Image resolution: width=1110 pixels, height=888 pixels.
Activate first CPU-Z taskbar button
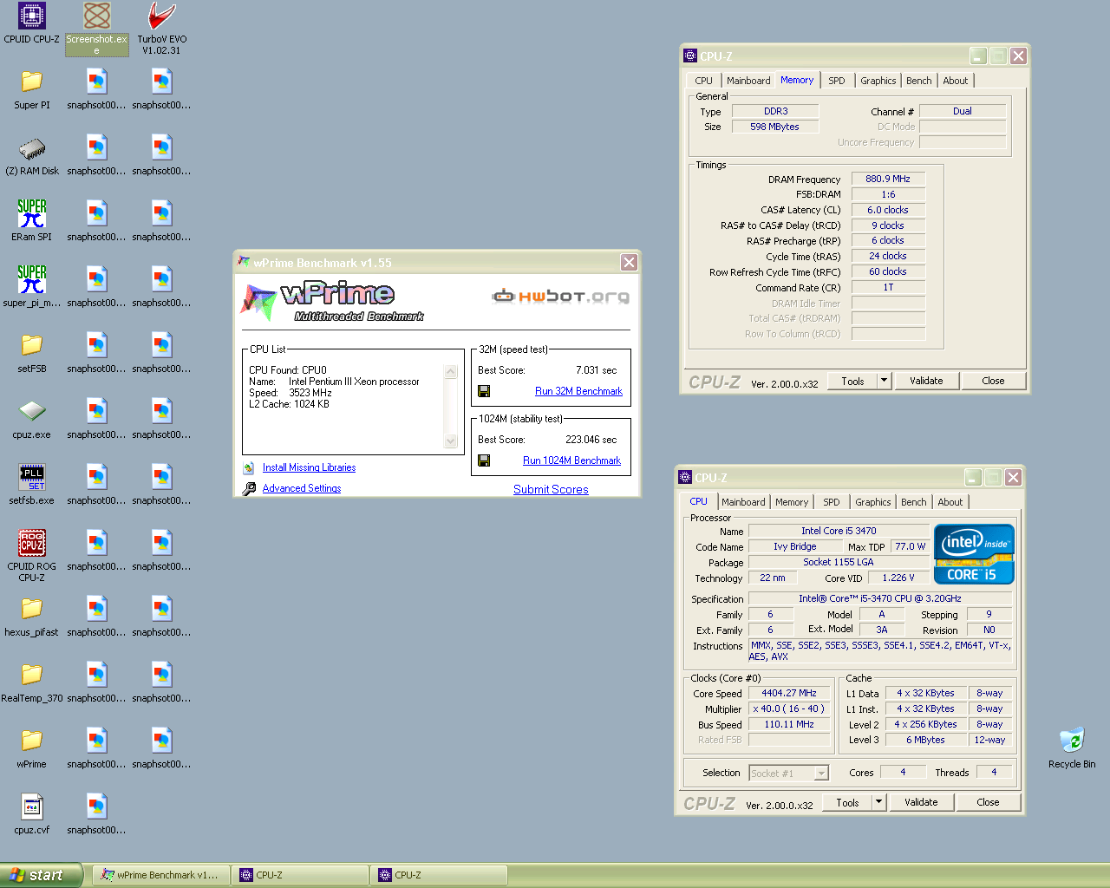click(300, 875)
